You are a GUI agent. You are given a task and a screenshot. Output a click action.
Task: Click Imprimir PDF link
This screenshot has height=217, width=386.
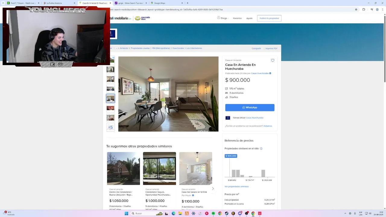[271, 49]
